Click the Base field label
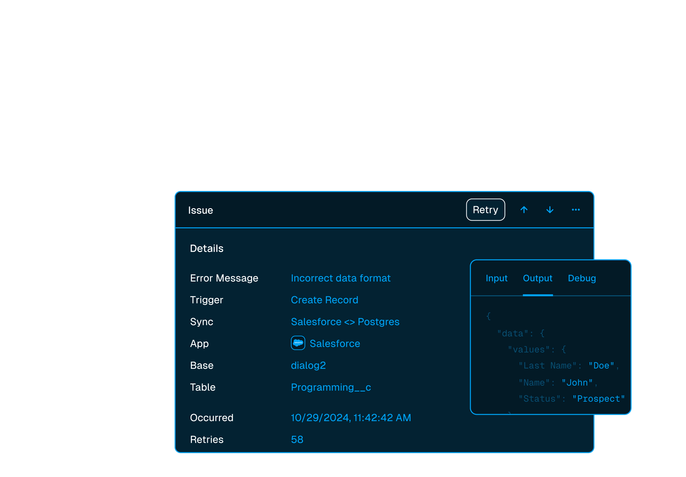Image resolution: width=686 pixels, height=477 pixels. click(202, 365)
